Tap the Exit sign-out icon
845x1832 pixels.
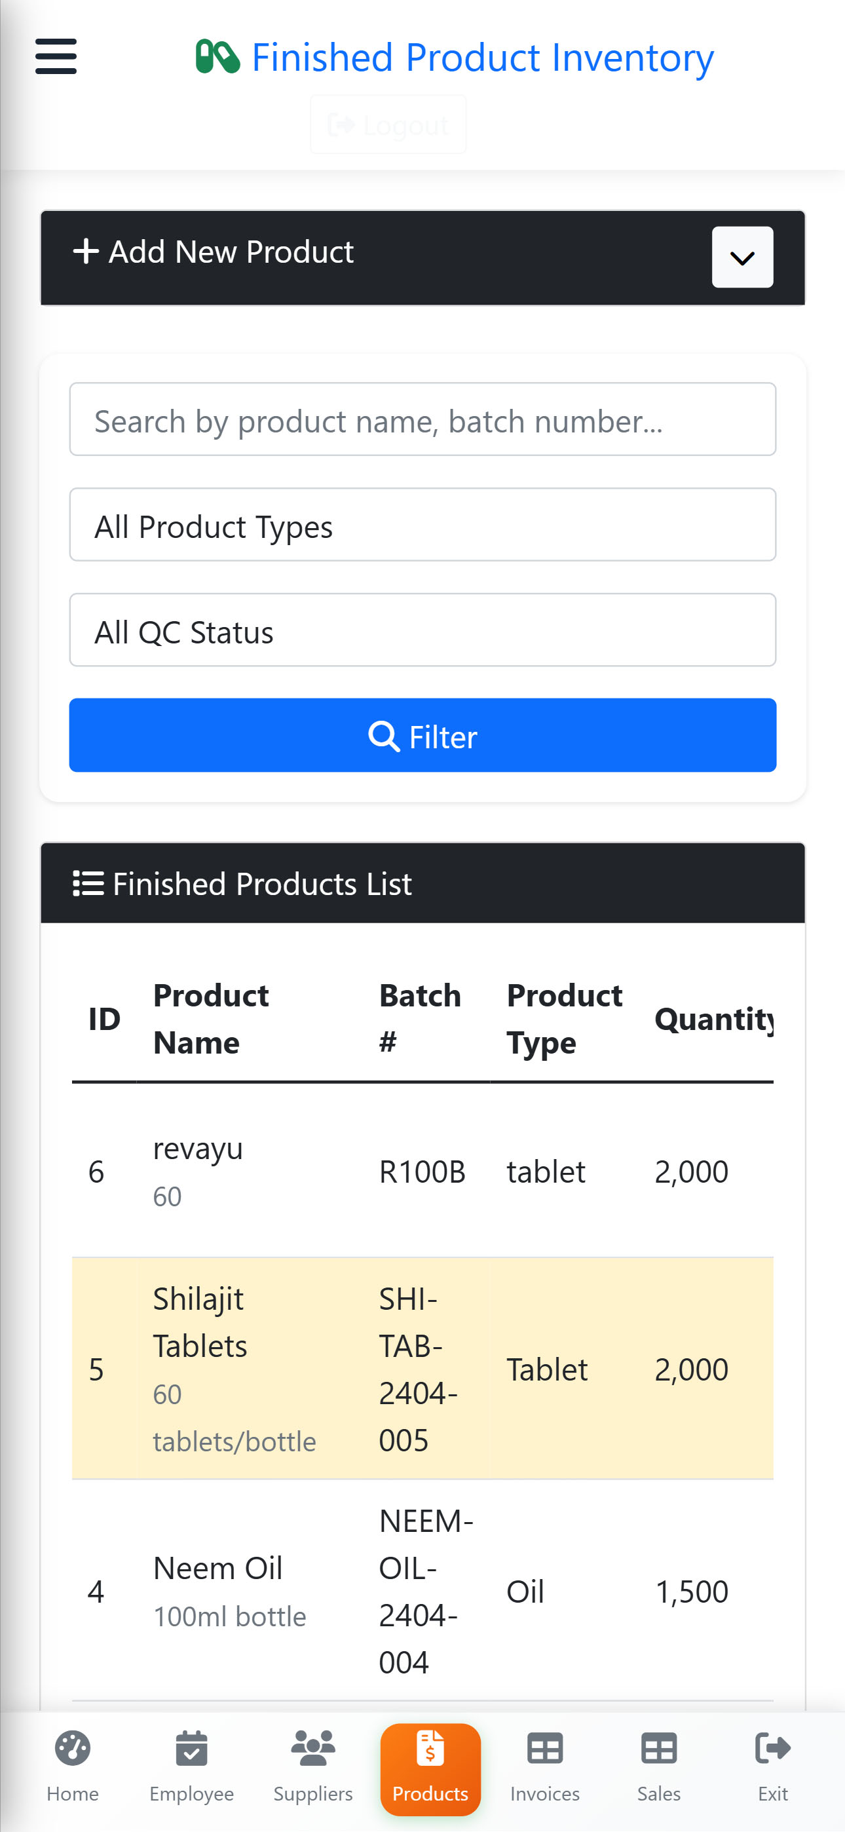click(x=772, y=1749)
